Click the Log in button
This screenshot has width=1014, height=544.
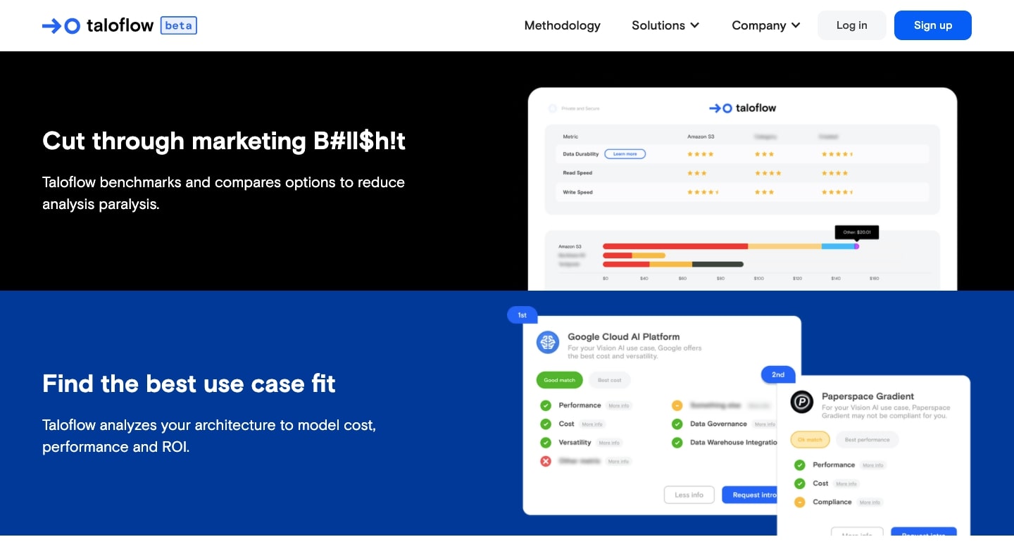pos(852,25)
